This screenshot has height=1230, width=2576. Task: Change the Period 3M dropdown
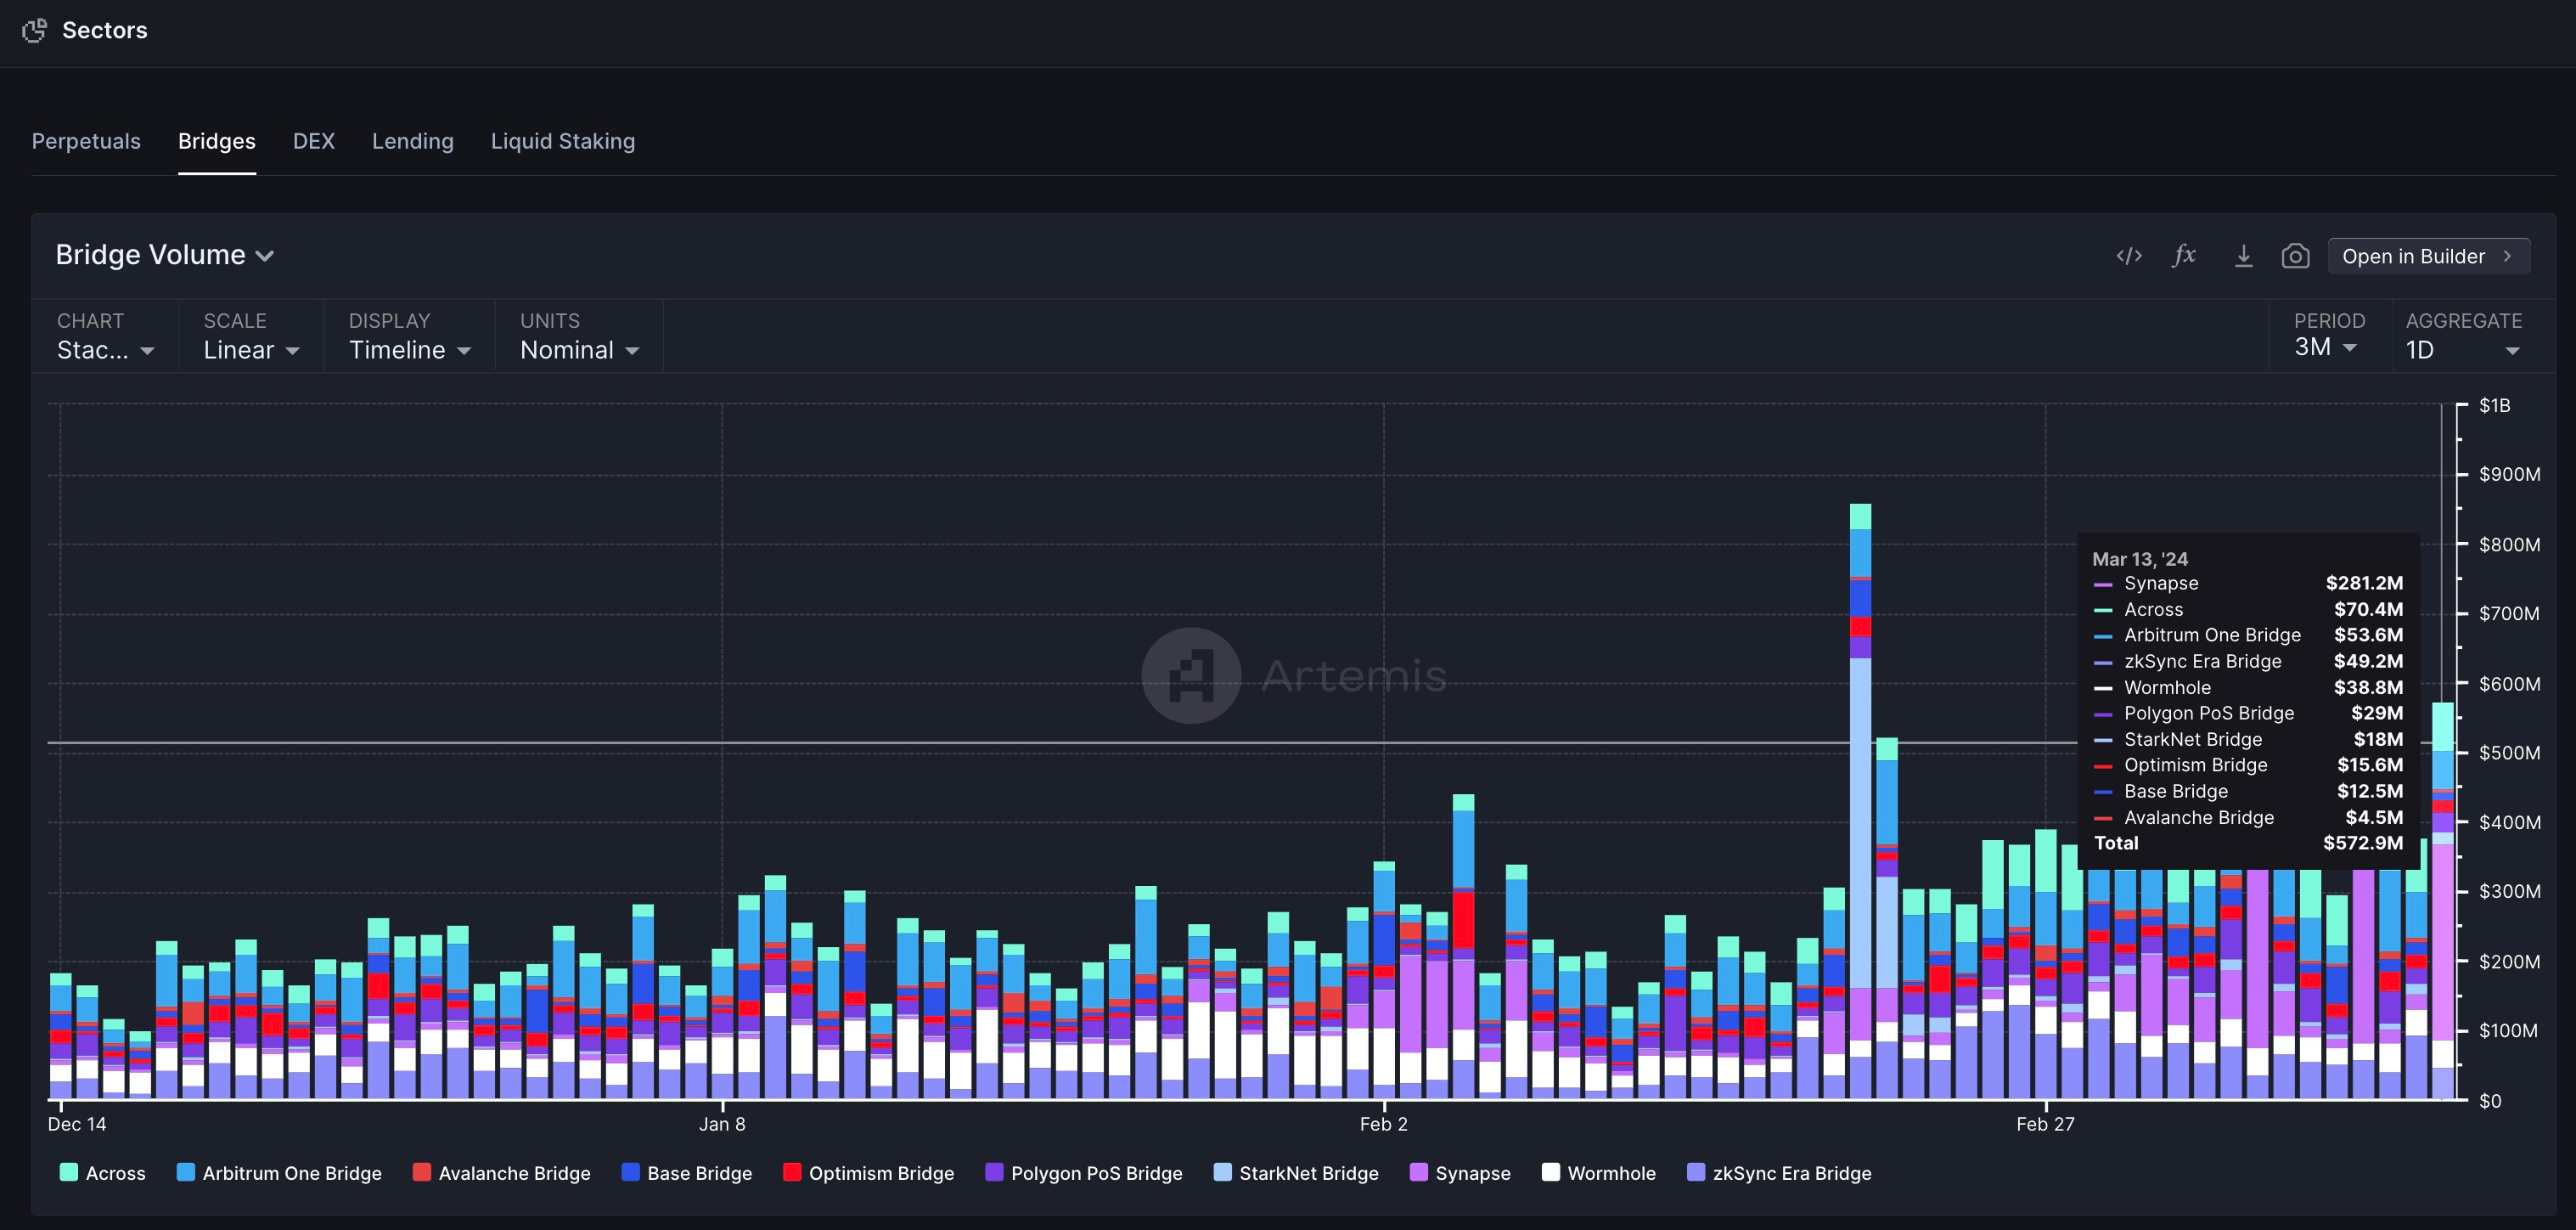coord(2328,336)
